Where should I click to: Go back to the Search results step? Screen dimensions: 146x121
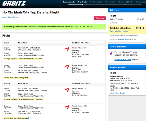(x=69, y=2)
